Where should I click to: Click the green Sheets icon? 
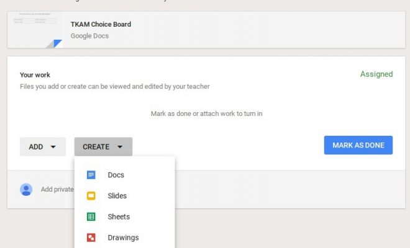coord(91,216)
